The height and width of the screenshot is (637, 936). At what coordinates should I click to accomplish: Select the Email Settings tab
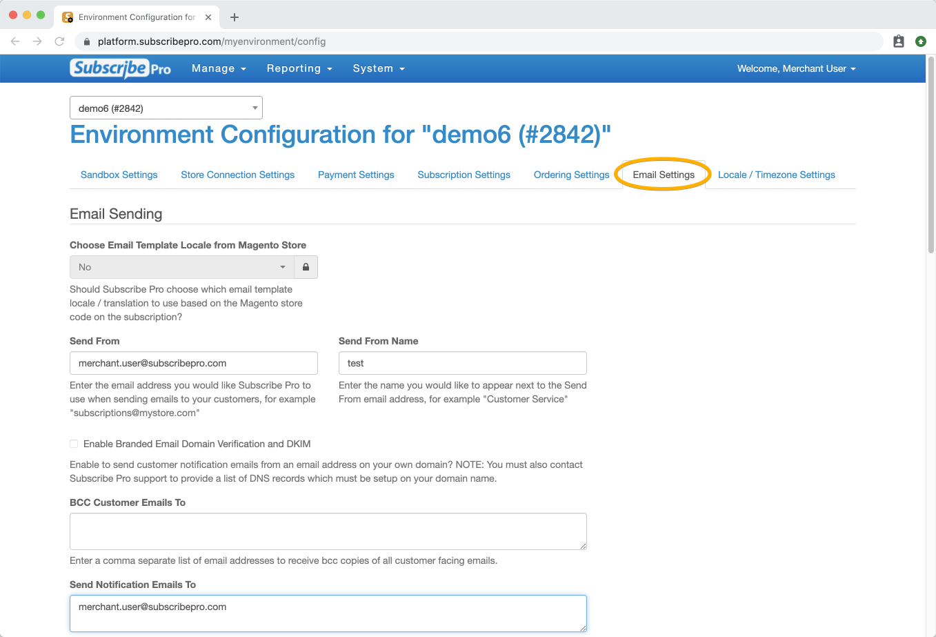coord(664,175)
